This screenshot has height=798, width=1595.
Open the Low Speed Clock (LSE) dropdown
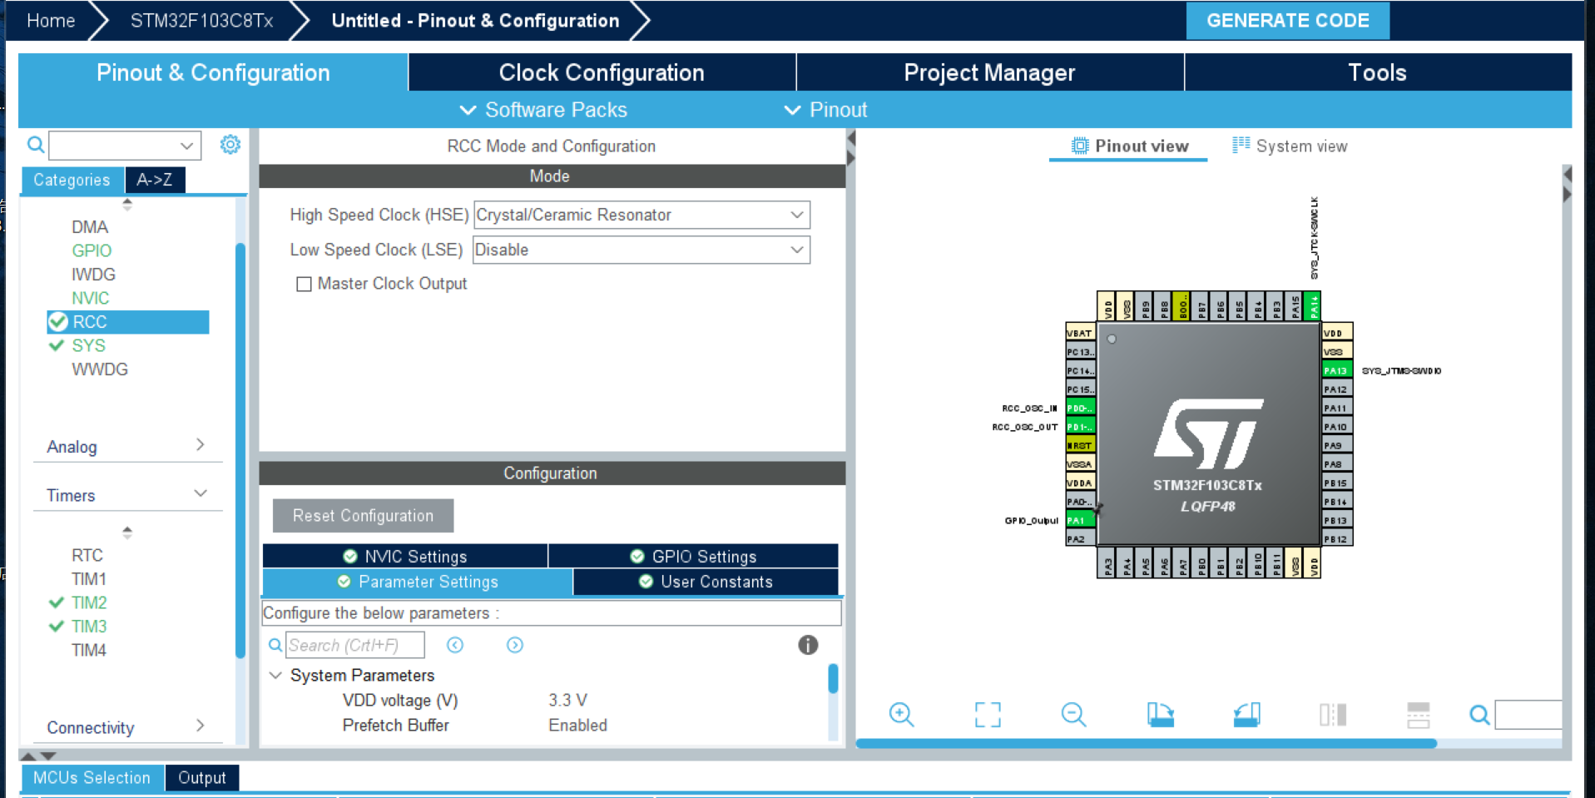pyautogui.click(x=641, y=250)
